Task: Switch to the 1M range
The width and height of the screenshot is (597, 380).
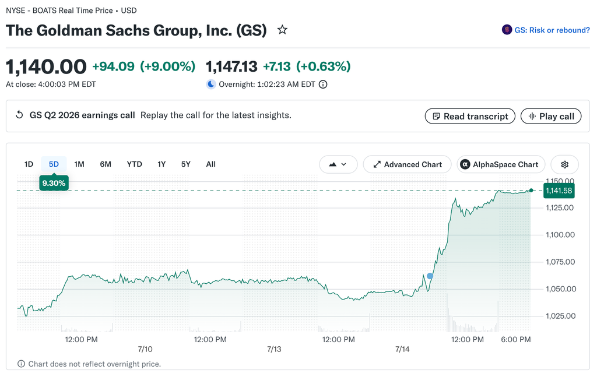Action: click(79, 164)
